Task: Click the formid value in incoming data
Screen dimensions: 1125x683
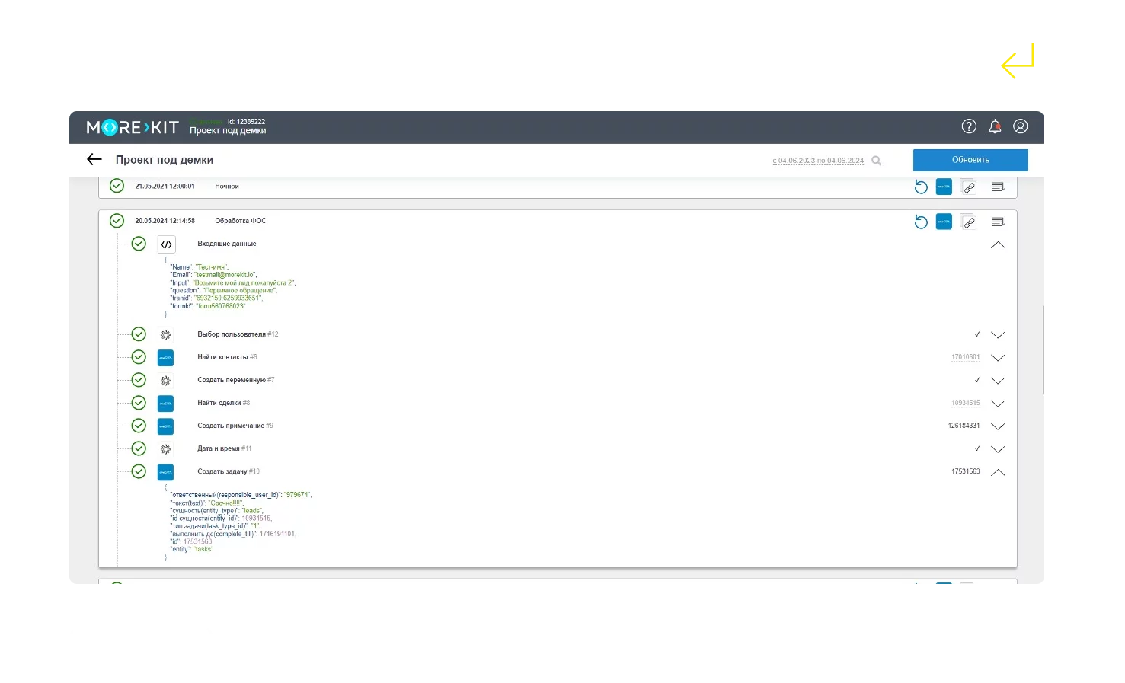Action: pyautogui.click(x=221, y=306)
